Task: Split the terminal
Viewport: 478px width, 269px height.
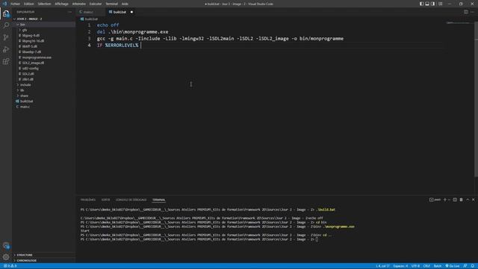Action: 455,200
